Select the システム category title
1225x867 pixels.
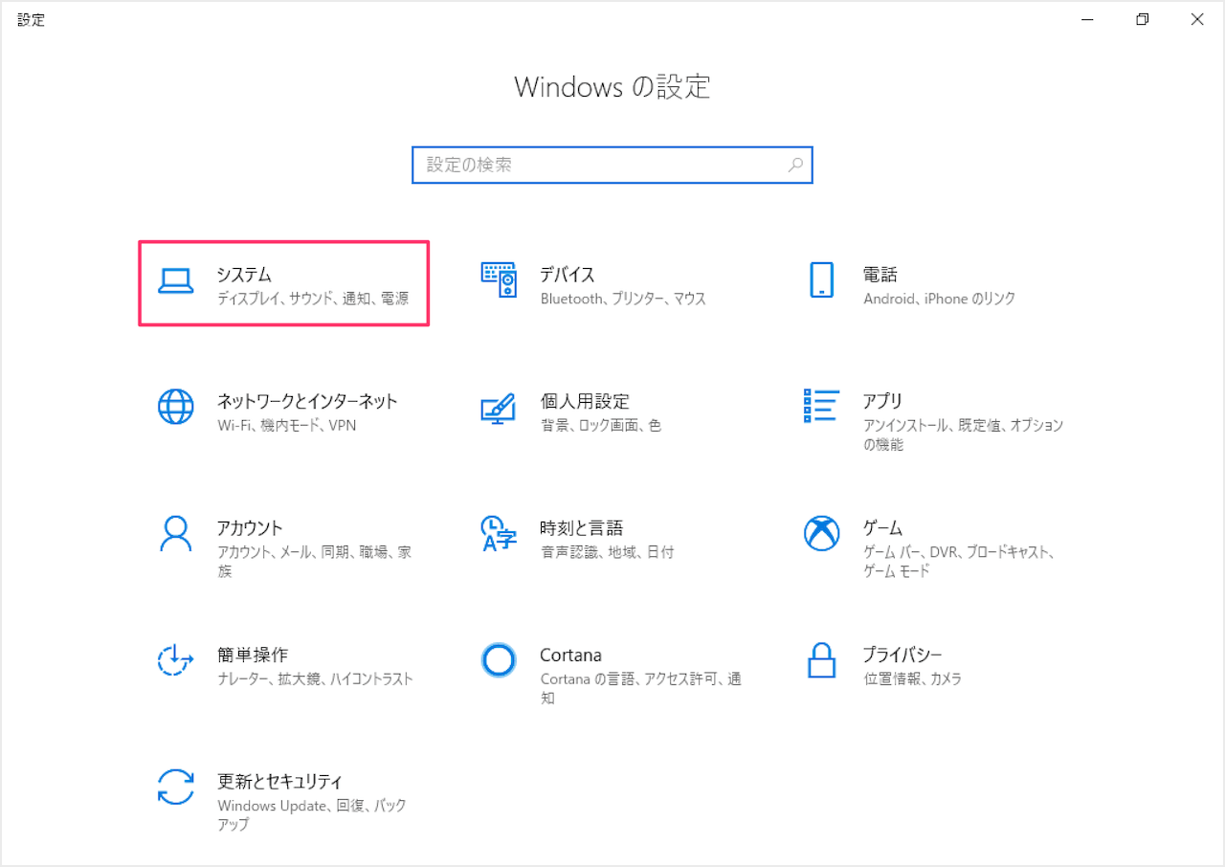(245, 275)
